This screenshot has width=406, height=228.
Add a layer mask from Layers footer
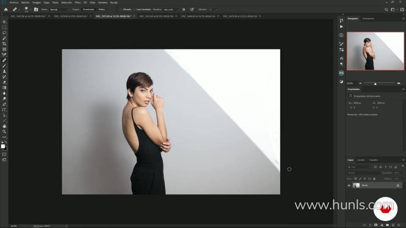[x=376, y=225]
